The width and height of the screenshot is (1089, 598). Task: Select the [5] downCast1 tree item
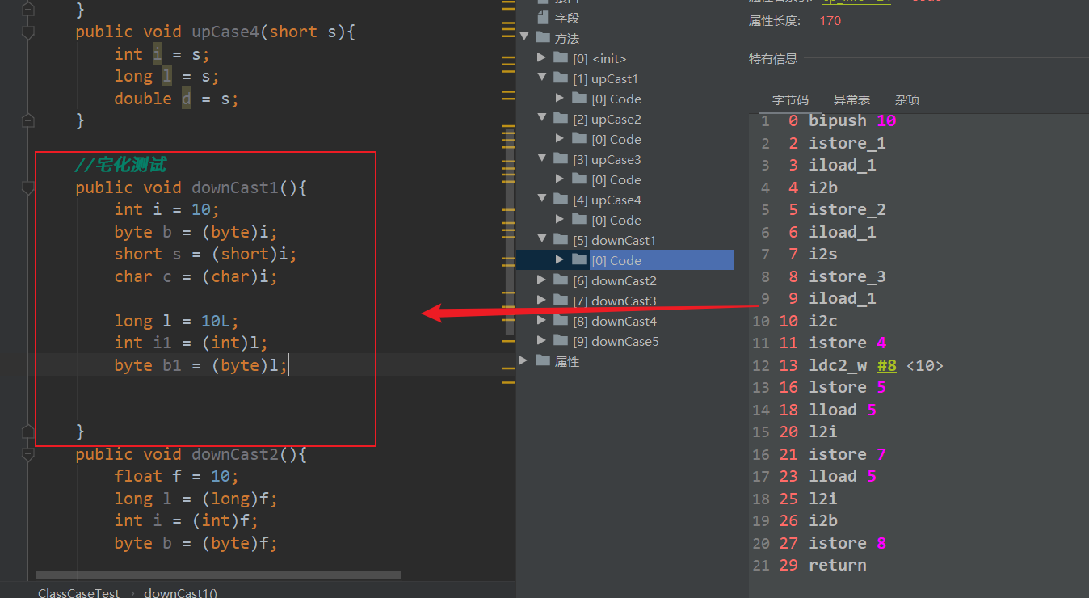[614, 240]
